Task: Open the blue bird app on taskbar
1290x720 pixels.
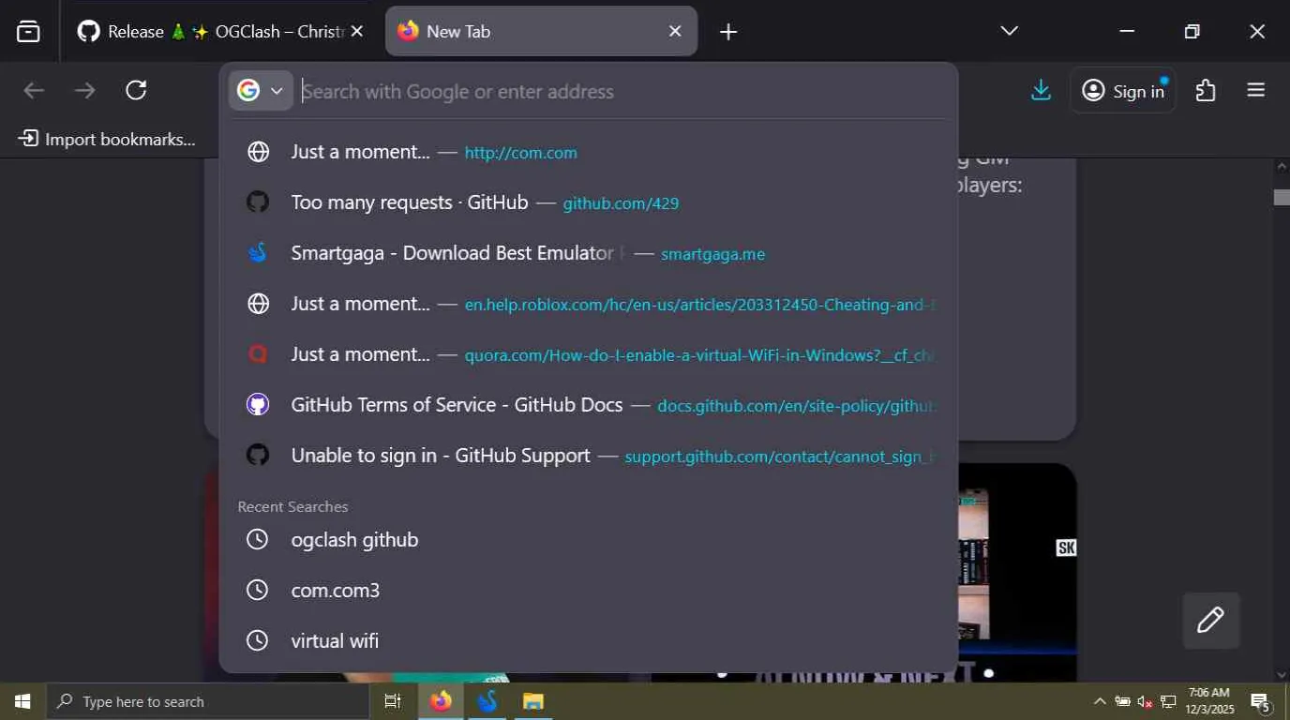Action: [487, 701]
